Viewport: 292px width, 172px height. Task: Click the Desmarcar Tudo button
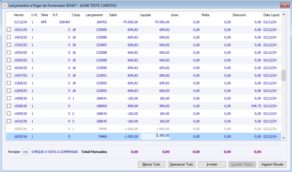point(182,164)
